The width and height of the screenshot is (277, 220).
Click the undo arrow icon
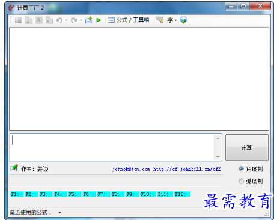59,20
